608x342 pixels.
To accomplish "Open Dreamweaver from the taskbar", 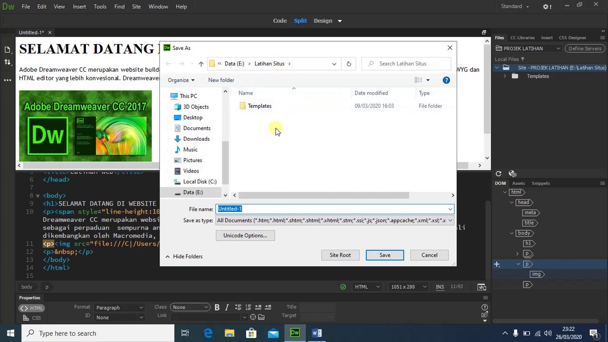I will pos(294,333).
